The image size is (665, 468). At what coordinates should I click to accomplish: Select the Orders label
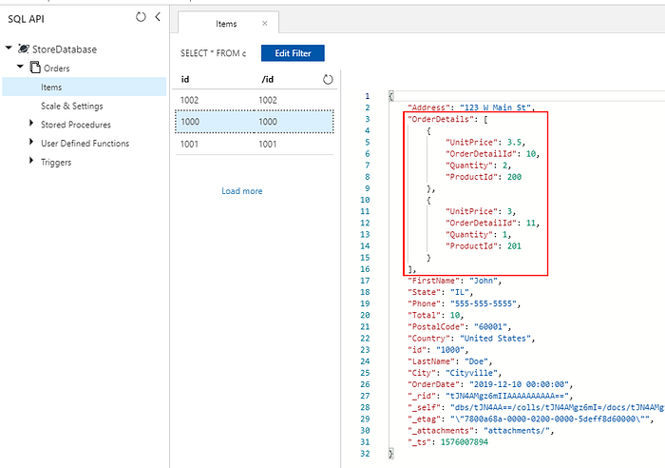tap(56, 68)
